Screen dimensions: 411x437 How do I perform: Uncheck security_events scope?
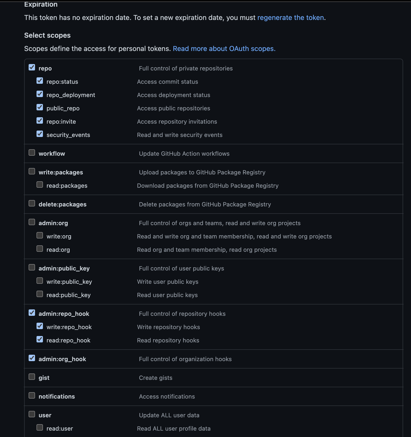point(40,134)
